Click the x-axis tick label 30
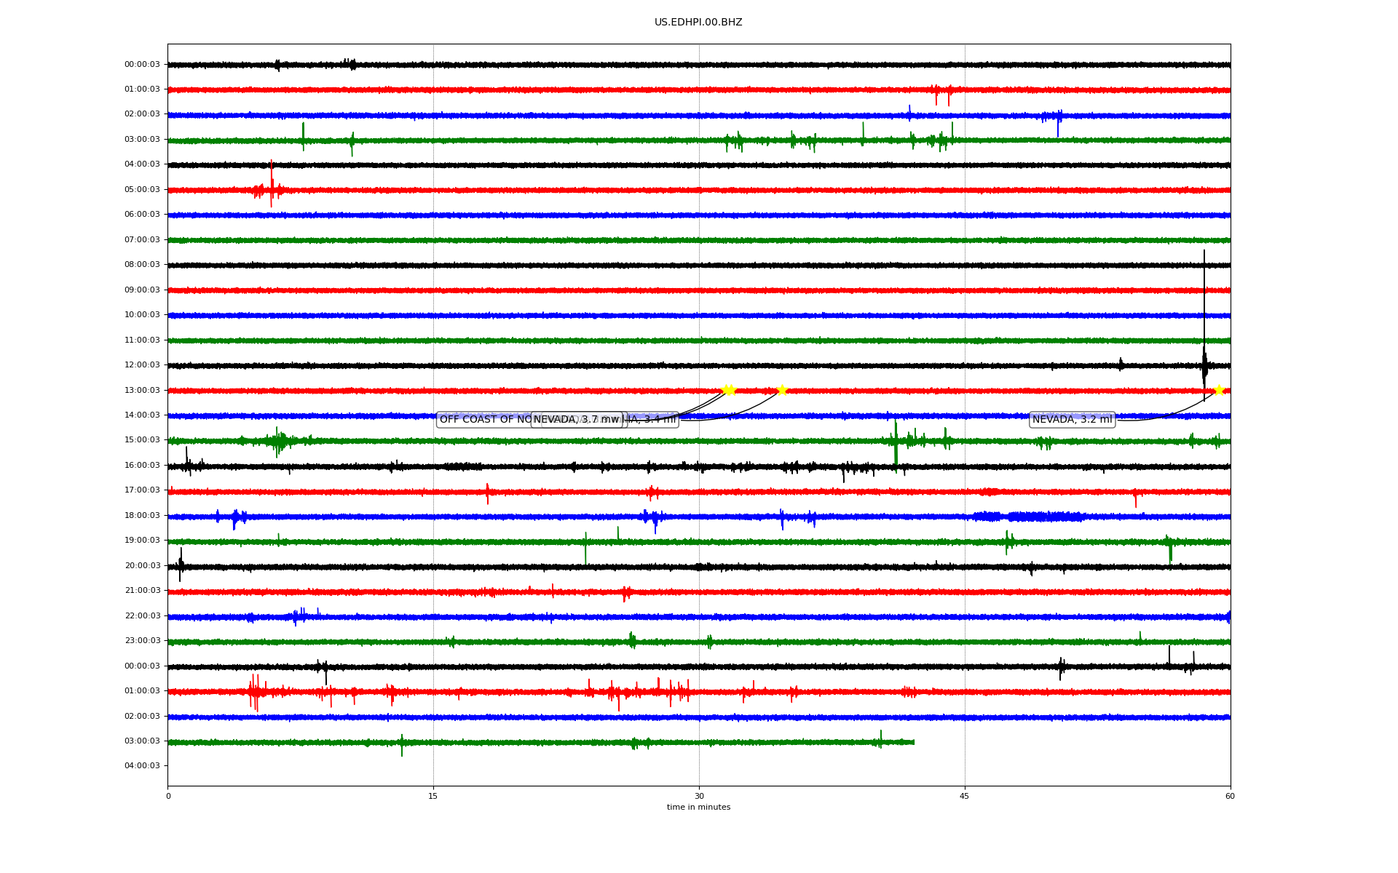Viewport: 1398px width, 873px height. [x=699, y=796]
